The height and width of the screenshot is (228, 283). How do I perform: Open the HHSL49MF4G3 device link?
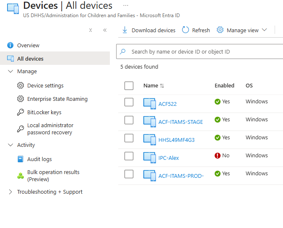[176, 140]
